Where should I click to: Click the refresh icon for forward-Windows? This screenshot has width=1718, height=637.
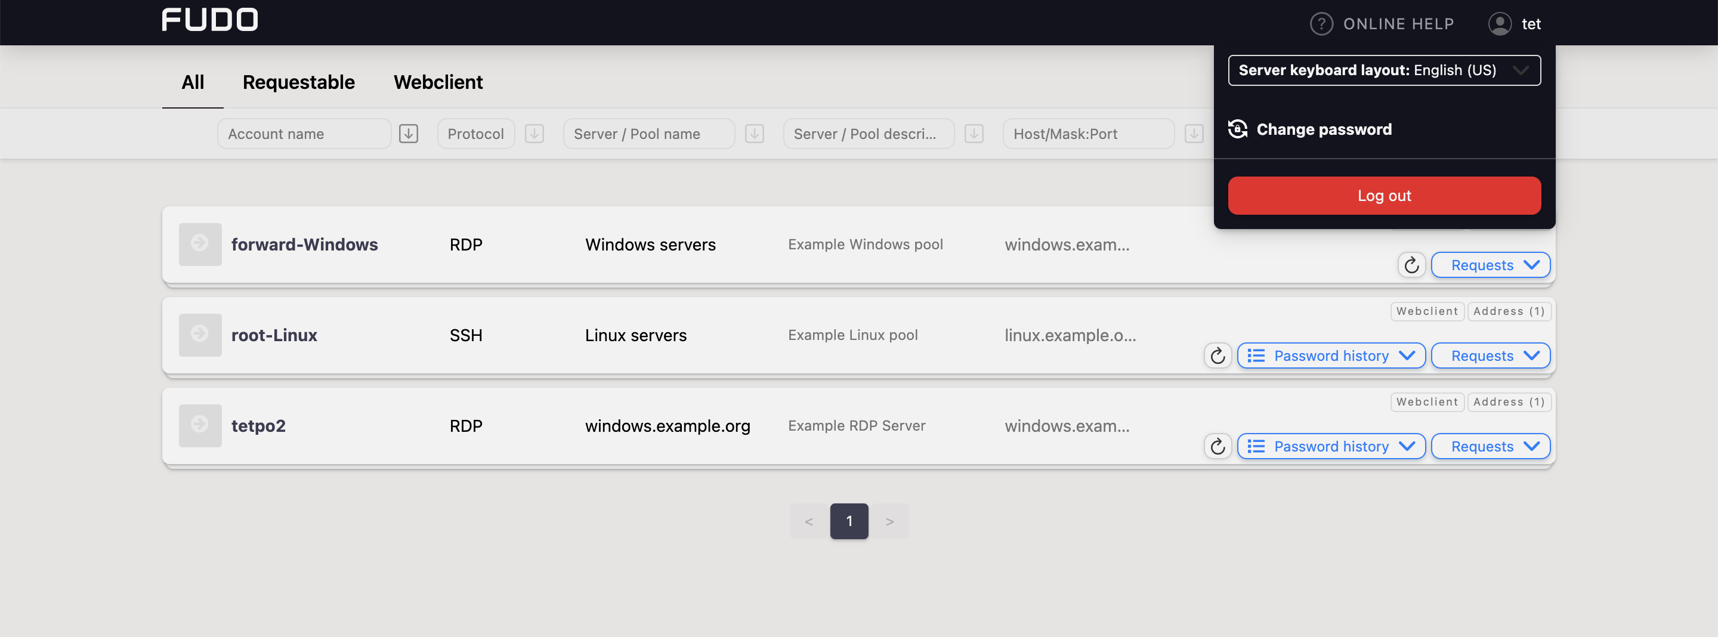click(x=1412, y=265)
